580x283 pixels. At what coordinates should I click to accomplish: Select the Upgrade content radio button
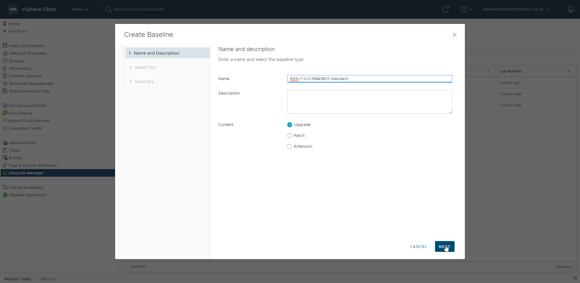290,125
